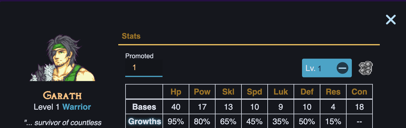Close the character details dialog
Screen dimensions: 406x128
(x=391, y=20)
